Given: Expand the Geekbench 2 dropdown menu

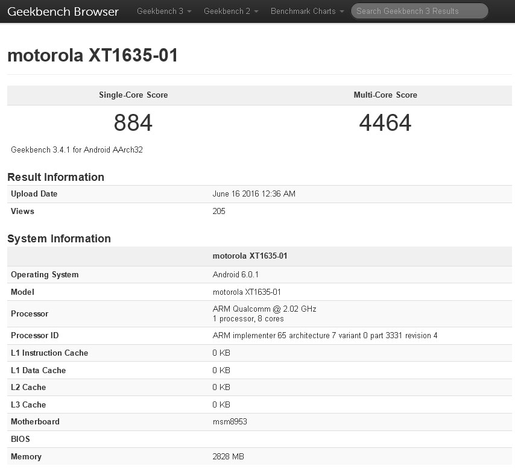Looking at the screenshot, I should (x=231, y=11).
